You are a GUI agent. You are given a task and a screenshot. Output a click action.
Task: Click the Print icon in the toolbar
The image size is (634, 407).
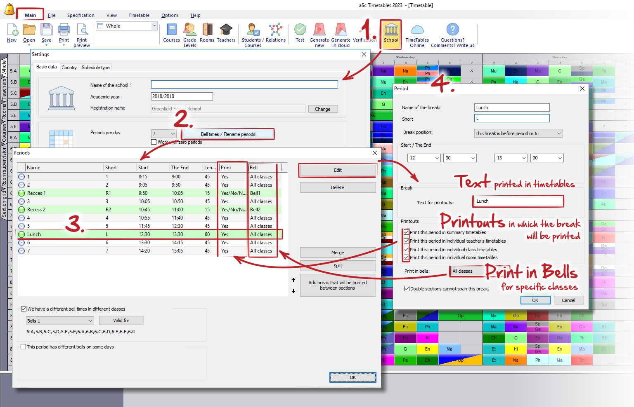[64, 30]
